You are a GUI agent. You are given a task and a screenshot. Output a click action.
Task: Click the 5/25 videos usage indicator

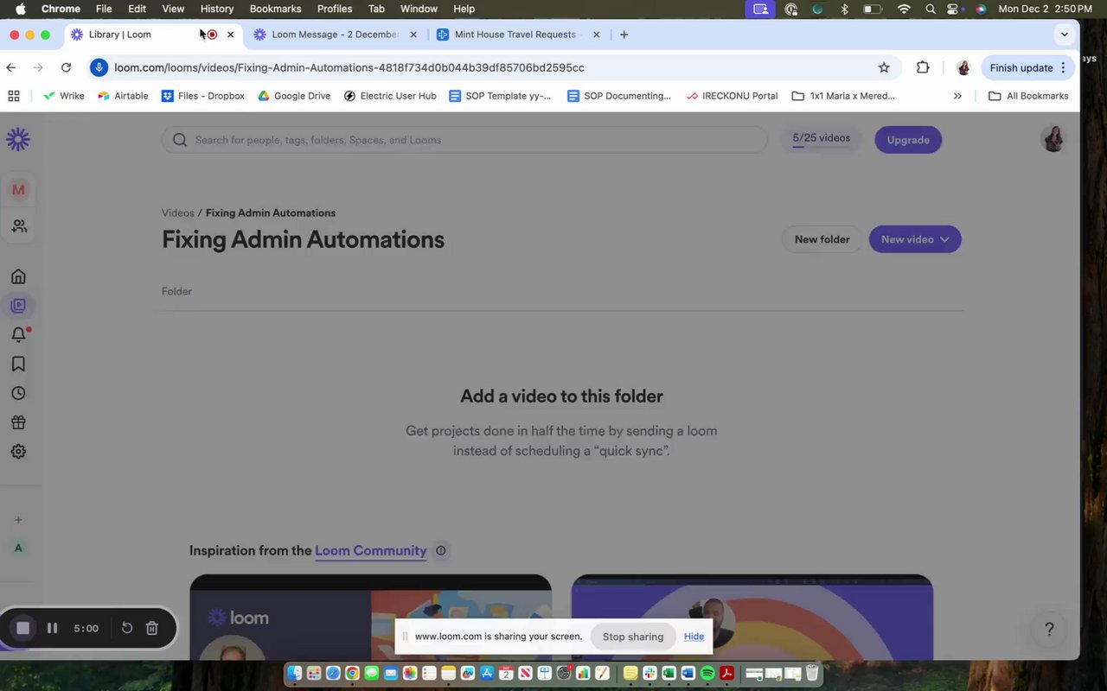tap(822, 139)
